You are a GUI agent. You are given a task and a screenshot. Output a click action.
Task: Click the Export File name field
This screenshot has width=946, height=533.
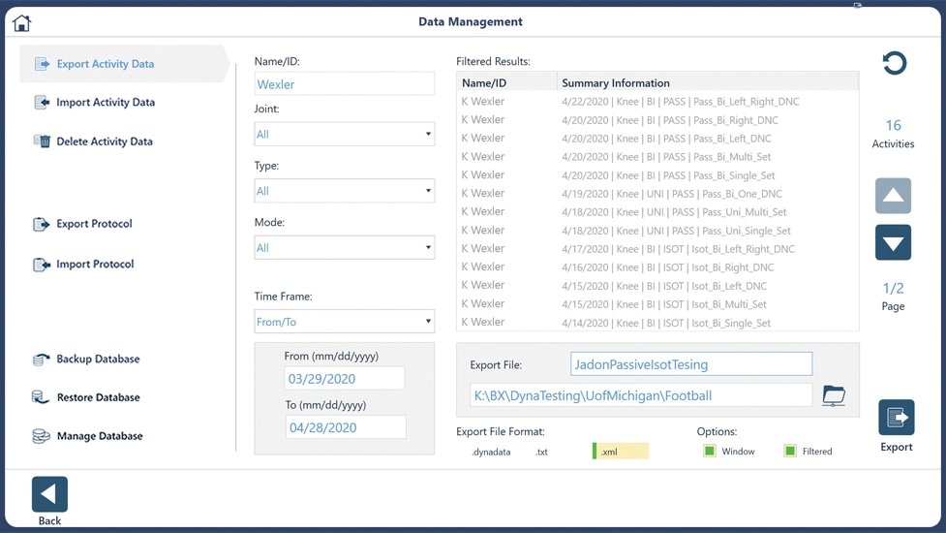pyautogui.click(x=691, y=364)
